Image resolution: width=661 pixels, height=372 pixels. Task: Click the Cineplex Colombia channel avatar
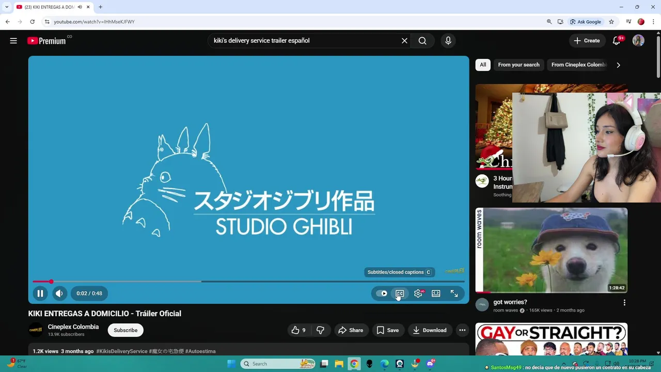[x=36, y=330]
